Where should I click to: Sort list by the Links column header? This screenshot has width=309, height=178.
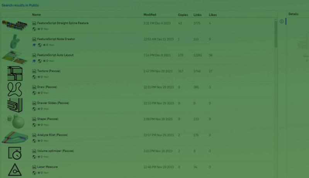tap(198, 15)
